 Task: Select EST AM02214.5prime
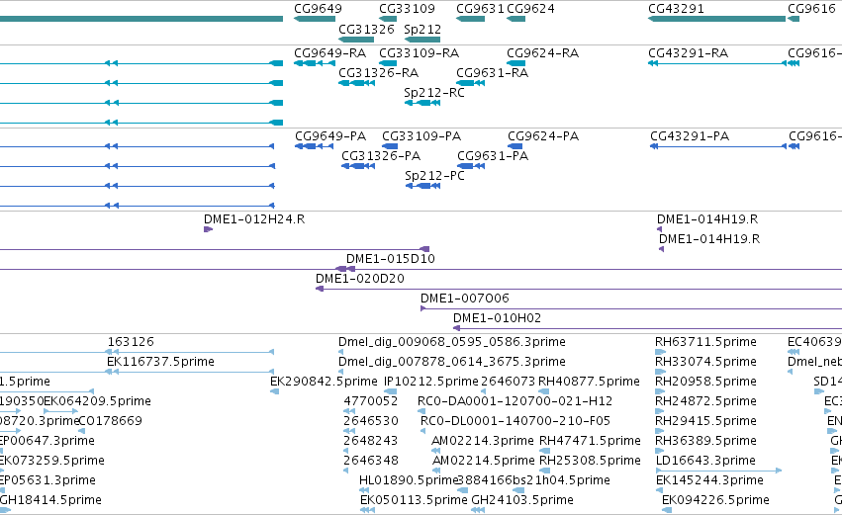tap(483, 462)
